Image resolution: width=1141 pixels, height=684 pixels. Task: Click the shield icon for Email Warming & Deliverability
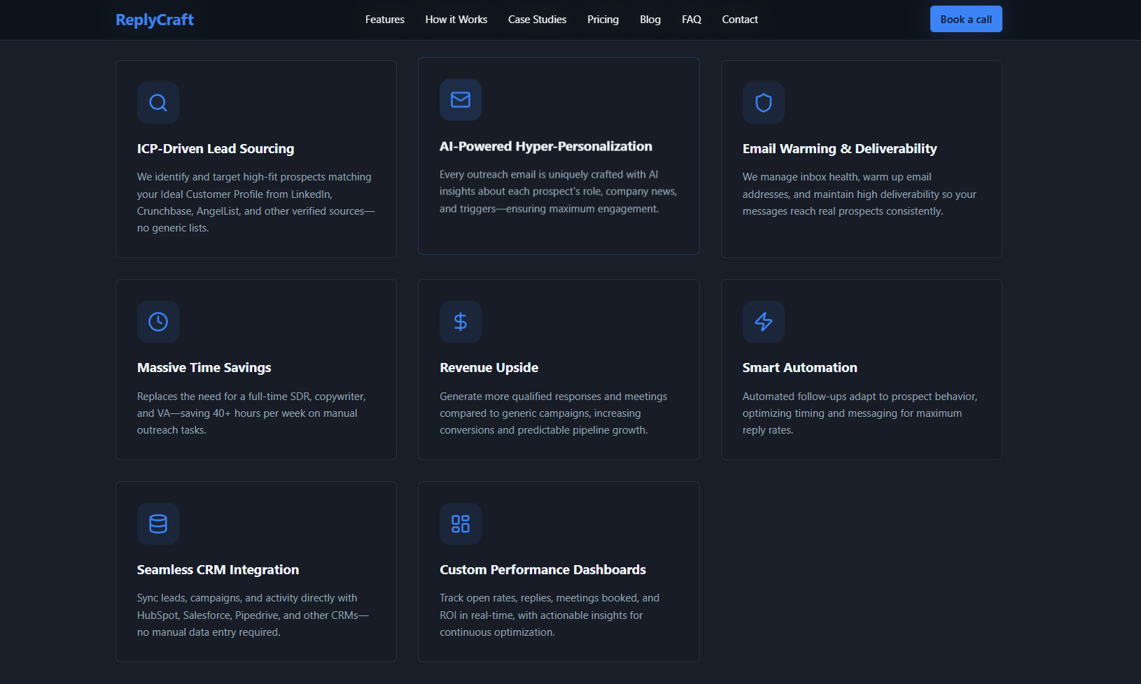pyautogui.click(x=763, y=103)
